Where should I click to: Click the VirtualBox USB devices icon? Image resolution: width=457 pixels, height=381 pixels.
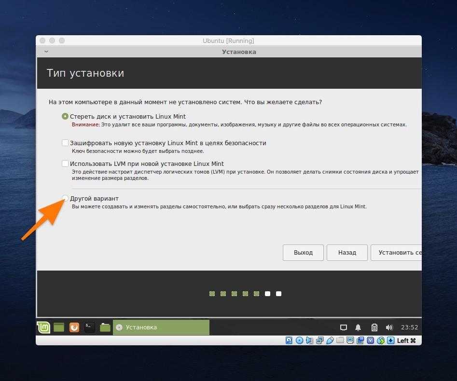[x=330, y=340]
